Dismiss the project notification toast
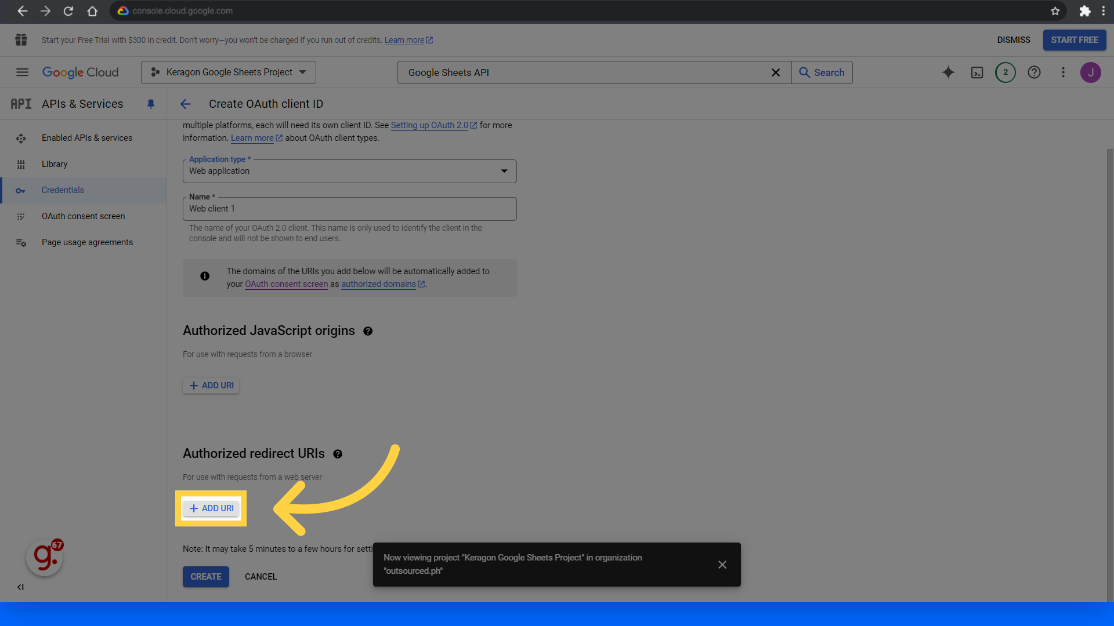Image resolution: width=1114 pixels, height=626 pixels. (722, 565)
